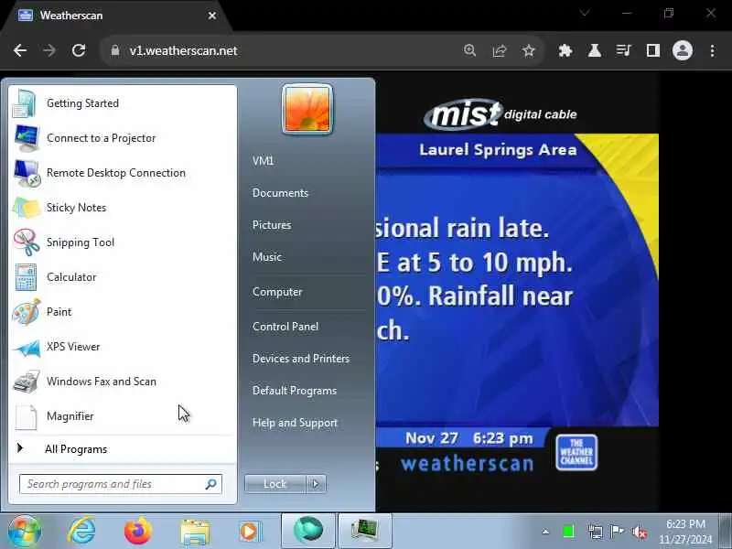
Task: Open Devices and Printers
Action: [x=301, y=359]
